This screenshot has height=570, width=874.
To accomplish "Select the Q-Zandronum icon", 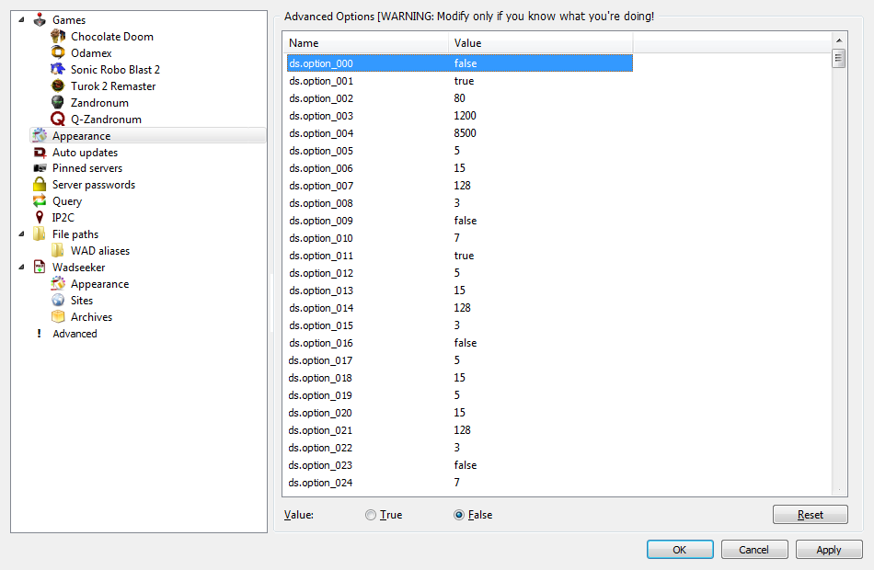I will [x=58, y=120].
